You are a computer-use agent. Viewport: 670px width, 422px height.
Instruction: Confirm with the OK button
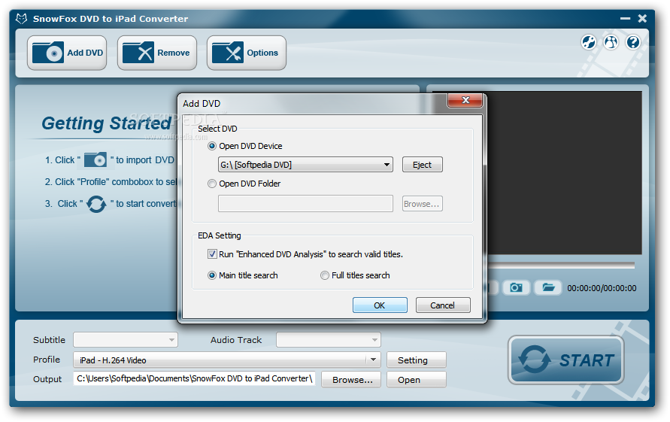pyautogui.click(x=380, y=305)
